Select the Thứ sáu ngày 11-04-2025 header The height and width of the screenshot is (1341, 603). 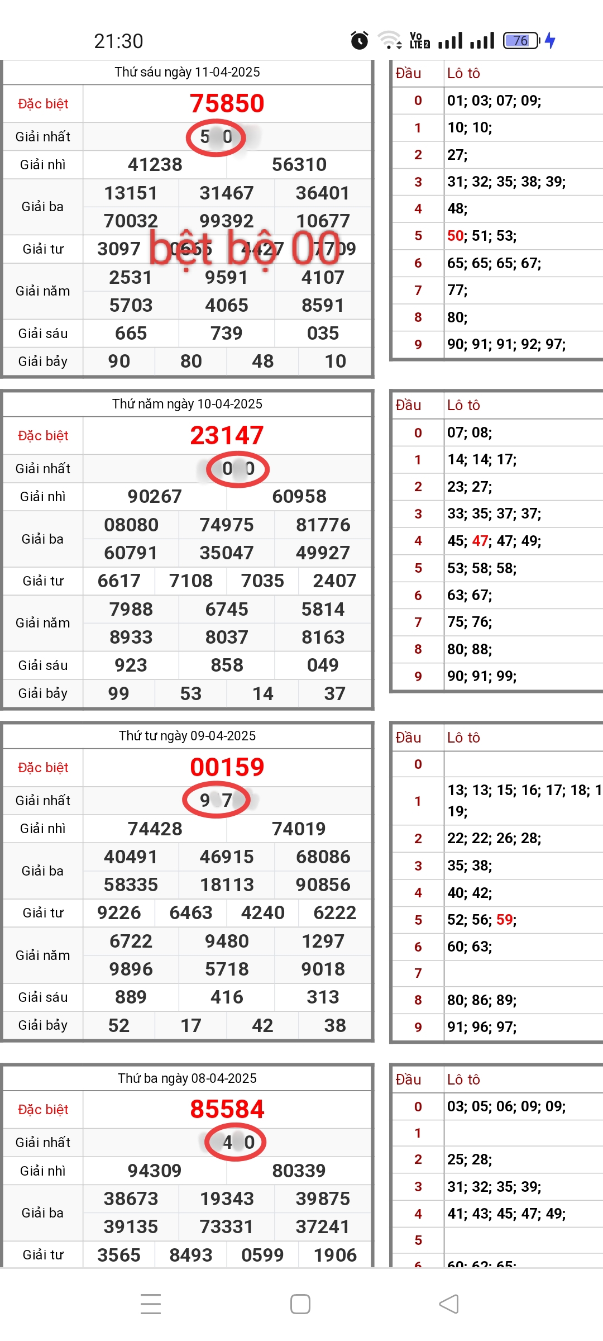coord(187,72)
